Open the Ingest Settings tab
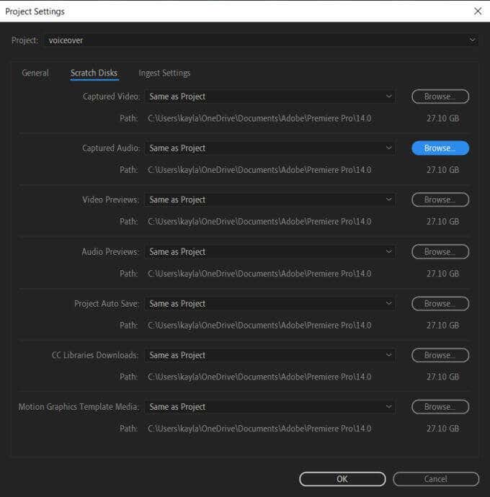The width and height of the screenshot is (490, 497). [164, 73]
